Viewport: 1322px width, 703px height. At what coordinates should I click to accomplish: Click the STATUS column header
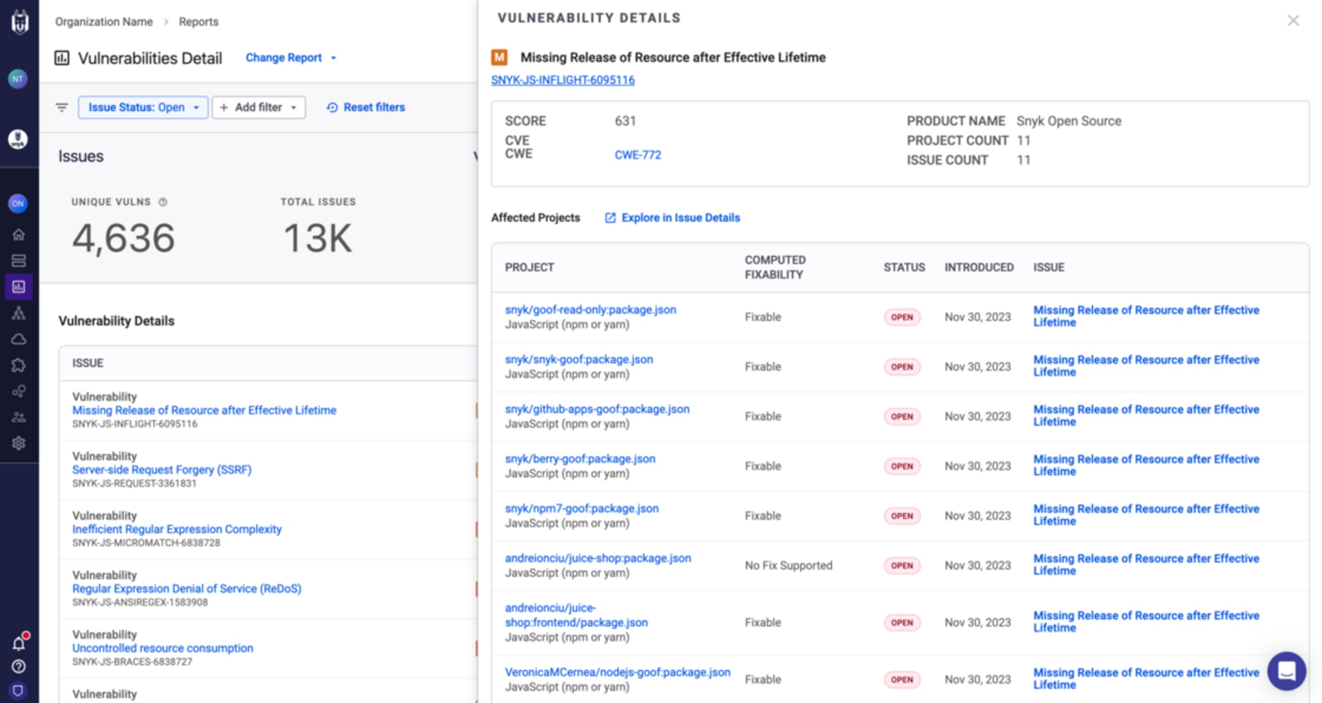click(904, 267)
